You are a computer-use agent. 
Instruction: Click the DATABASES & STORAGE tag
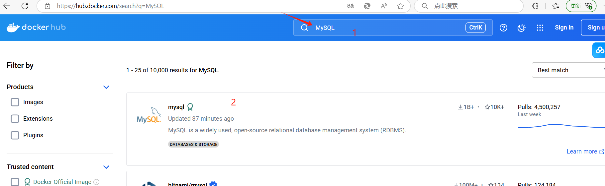[193, 144]
